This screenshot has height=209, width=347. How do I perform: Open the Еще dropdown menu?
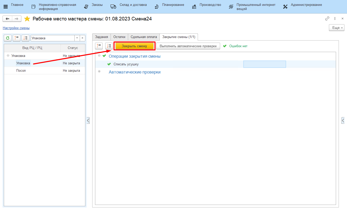337,28
